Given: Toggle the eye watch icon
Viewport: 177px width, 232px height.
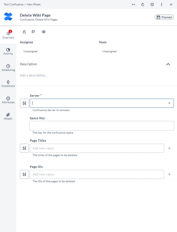Looking at the screenshot, I should pos(43,32).
